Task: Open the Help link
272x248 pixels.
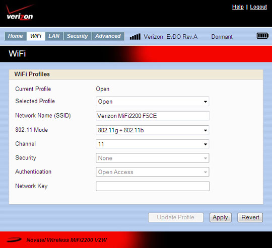Action: [x=238, y=7]
